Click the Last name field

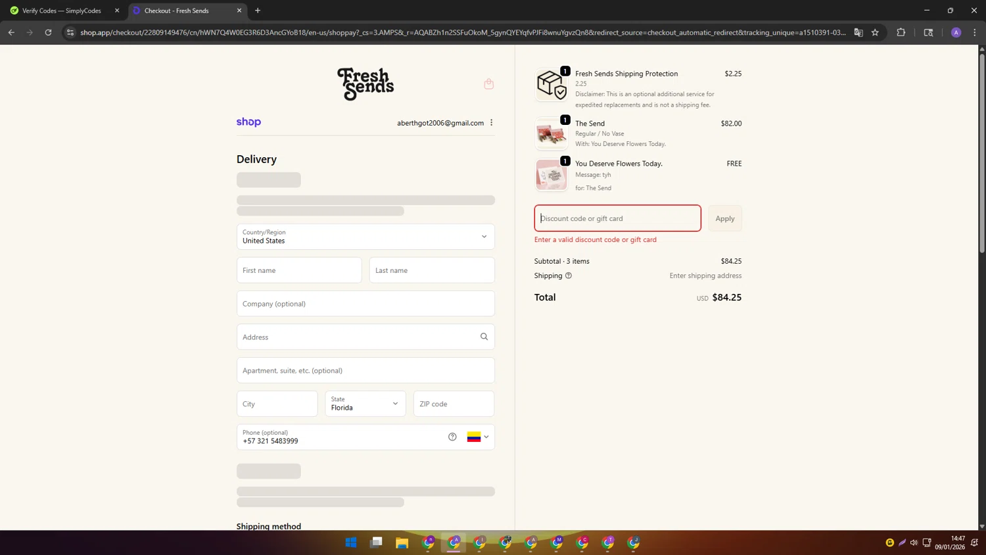pos(432,270)
